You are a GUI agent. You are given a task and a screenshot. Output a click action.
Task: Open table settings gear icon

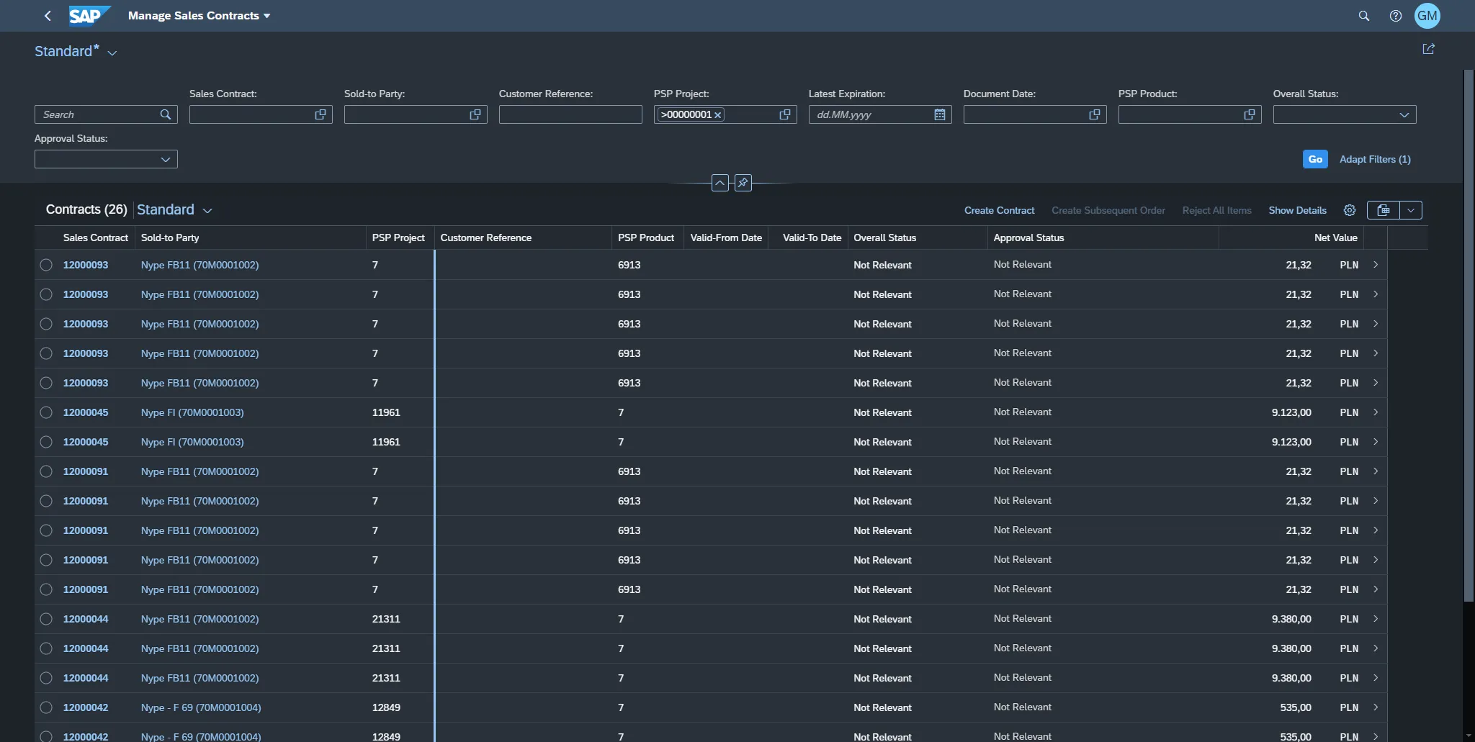[1349, 210]
